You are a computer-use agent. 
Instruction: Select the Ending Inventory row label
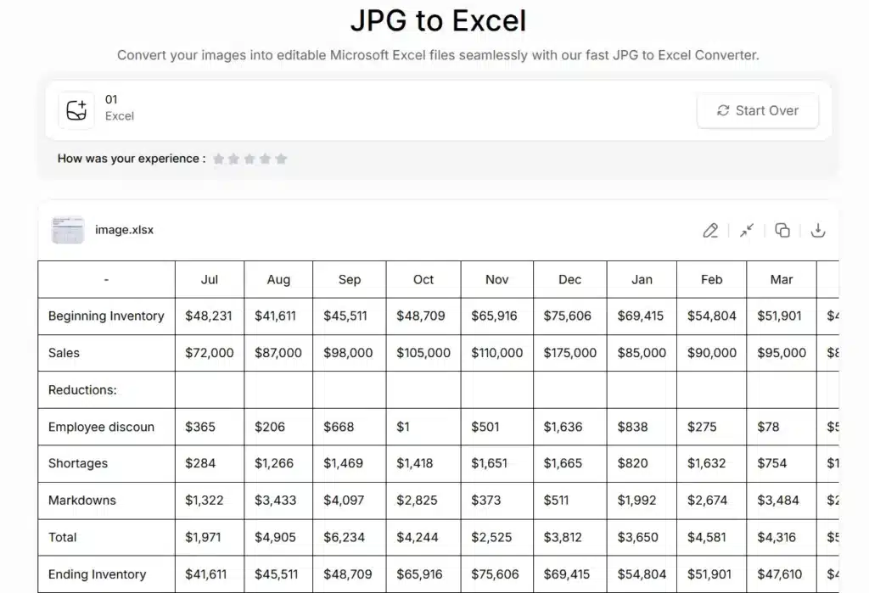pos(97,573)
